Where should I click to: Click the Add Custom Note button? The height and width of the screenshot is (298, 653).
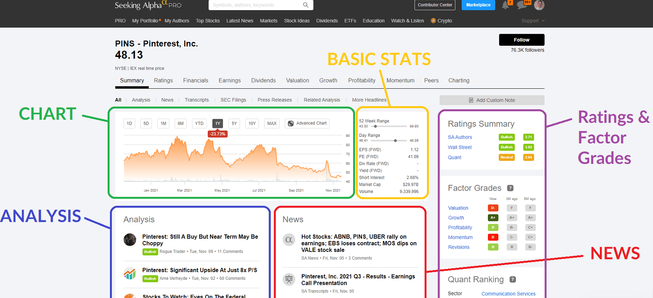click(492, 100)
